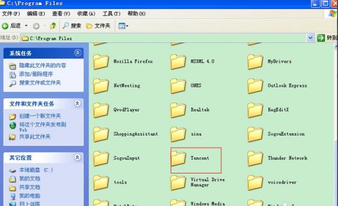Select the RegEditX folder icon

[x=255, y=110]
